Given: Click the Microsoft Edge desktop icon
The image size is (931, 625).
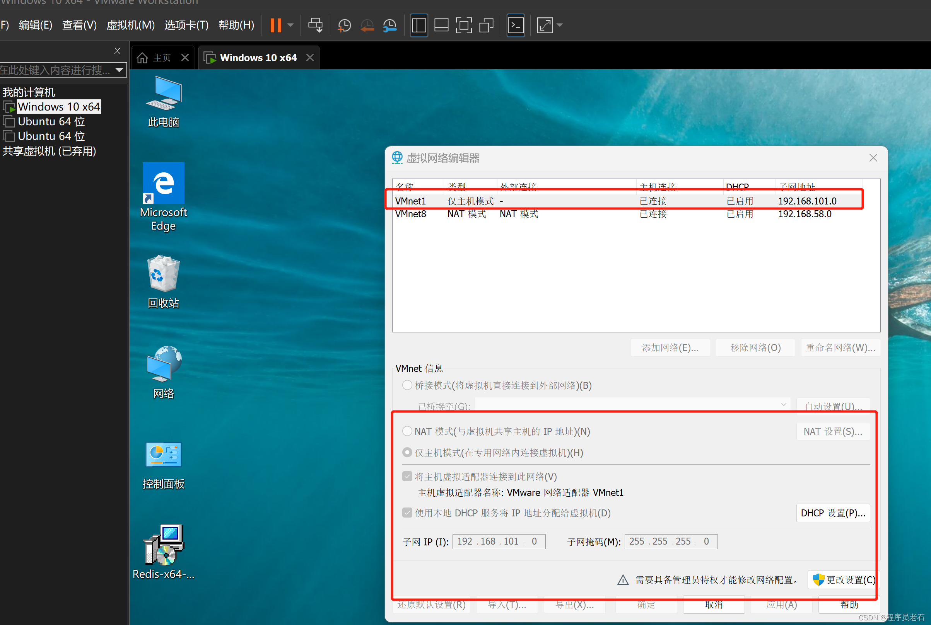Looking at the screenshot, I should click(164, 197).
